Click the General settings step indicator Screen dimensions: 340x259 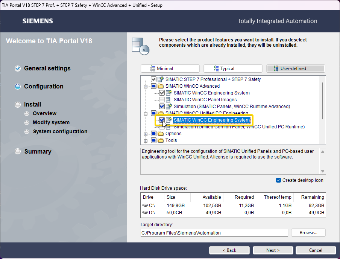pyautogui.click(x=18, y=69)
